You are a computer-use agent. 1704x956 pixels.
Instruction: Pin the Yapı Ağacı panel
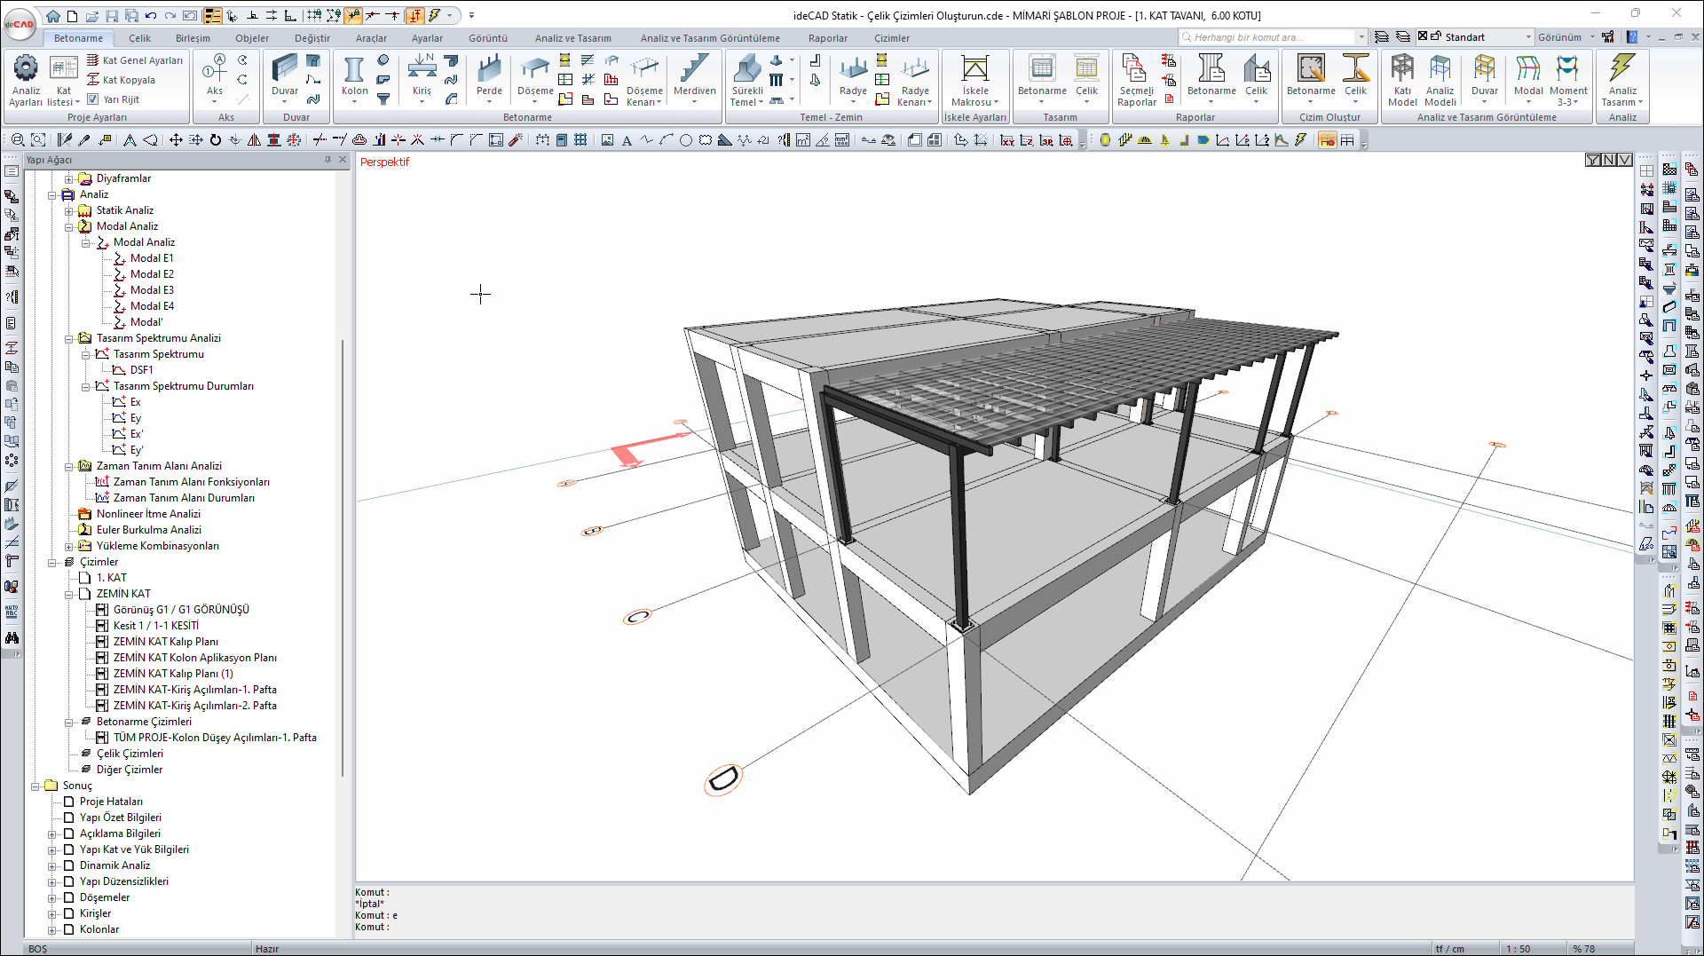pyautogui.click(x=327, y=160)
